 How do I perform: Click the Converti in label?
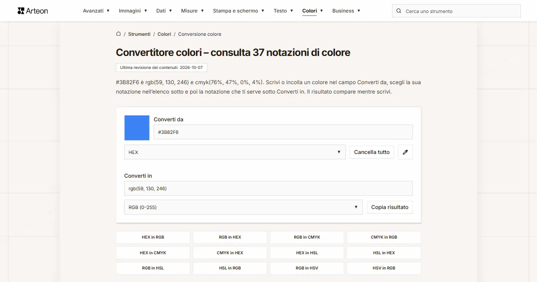tap(138, 176)
